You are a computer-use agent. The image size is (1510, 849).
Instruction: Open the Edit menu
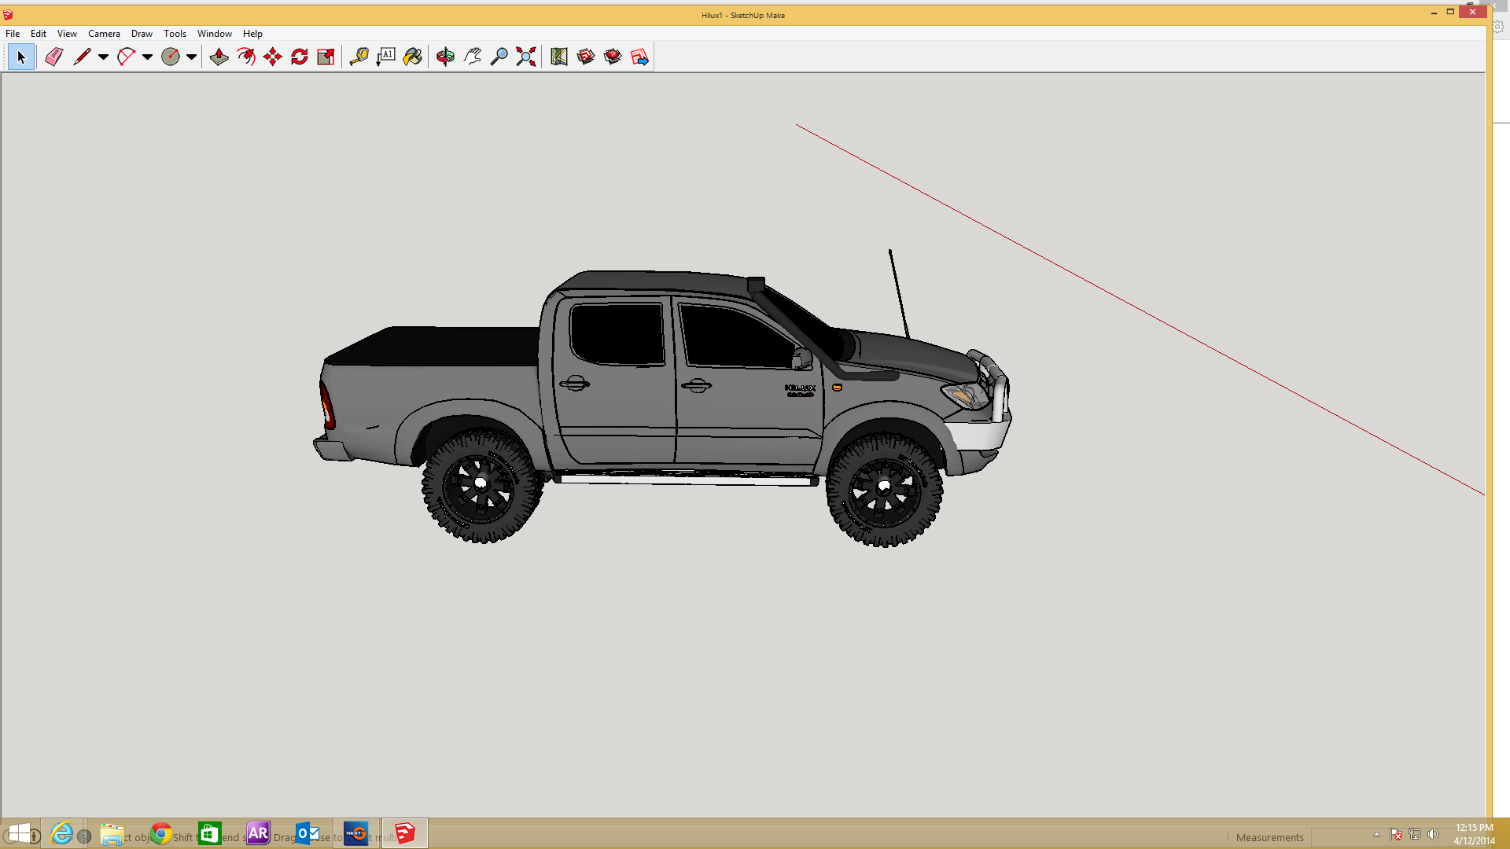[39, 34]
